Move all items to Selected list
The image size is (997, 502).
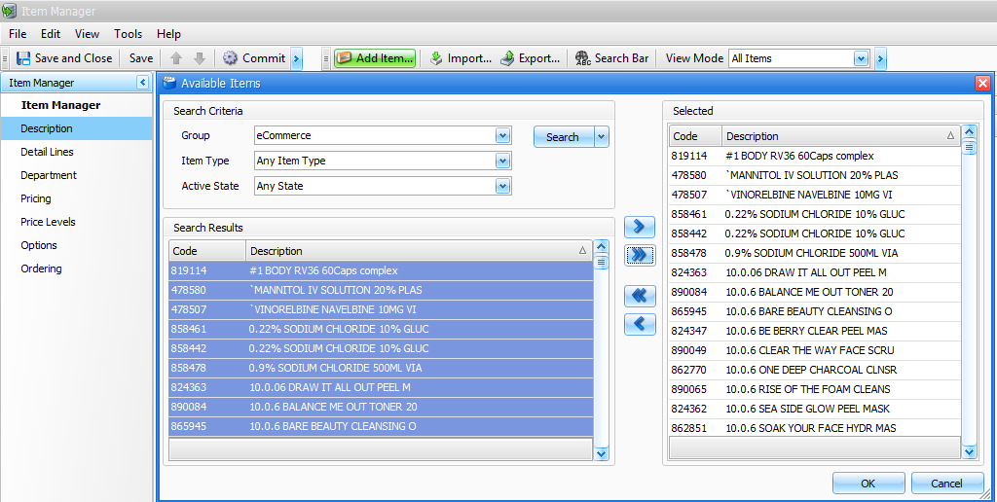[x=639, y=255]
